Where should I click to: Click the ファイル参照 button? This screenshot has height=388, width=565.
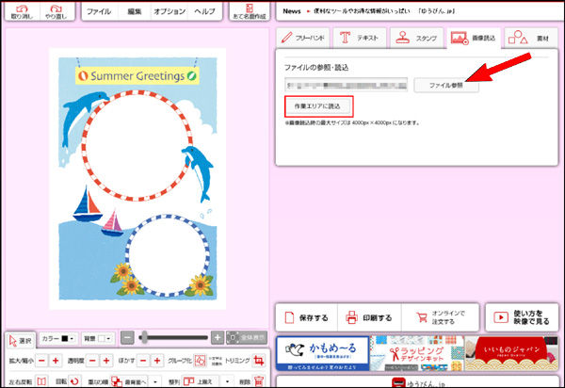446,86
